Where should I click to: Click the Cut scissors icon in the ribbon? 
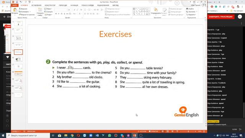coord(20,9)
